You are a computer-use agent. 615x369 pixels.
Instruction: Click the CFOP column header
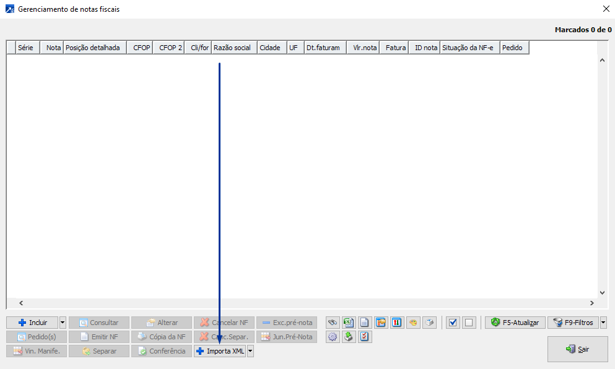139,48
